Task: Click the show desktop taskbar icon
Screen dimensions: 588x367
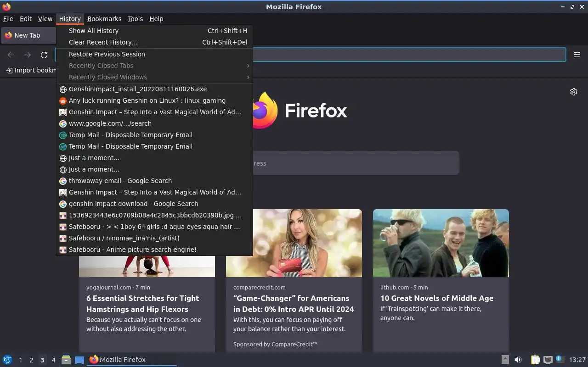Action: tap(79, 360)
